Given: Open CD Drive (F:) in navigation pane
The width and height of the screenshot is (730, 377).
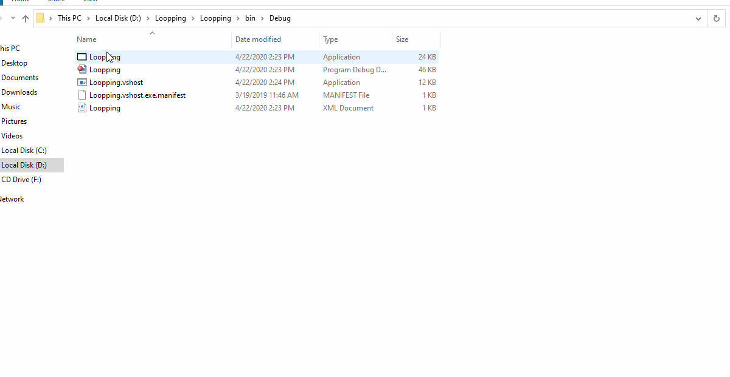Looking at the screenshot, I should point(21,180).
